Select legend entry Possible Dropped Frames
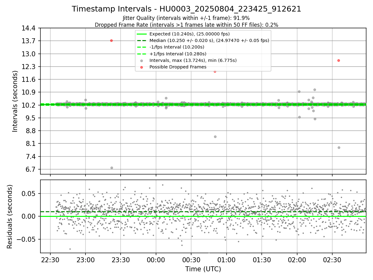 178,67
